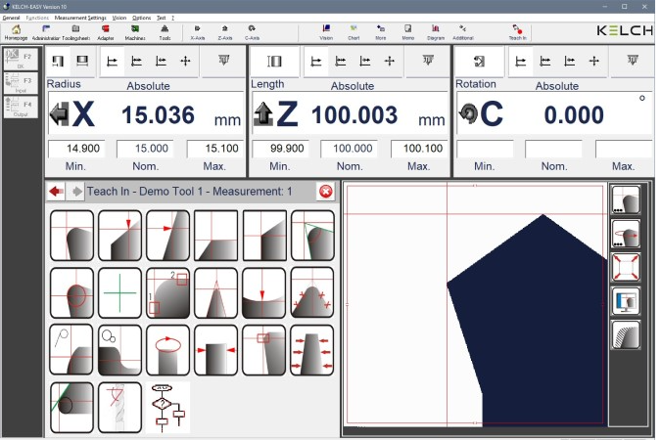Open the Options menu
Viewport: 661px width, 440px height.
point(141,18)
